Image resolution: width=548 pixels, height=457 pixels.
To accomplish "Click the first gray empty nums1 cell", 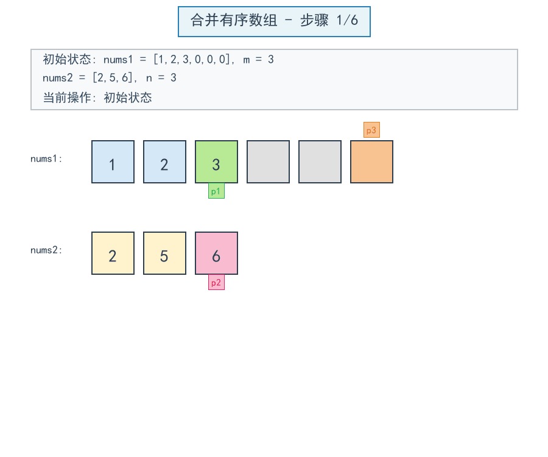I will pyautogui.click(x=268, y=162).
